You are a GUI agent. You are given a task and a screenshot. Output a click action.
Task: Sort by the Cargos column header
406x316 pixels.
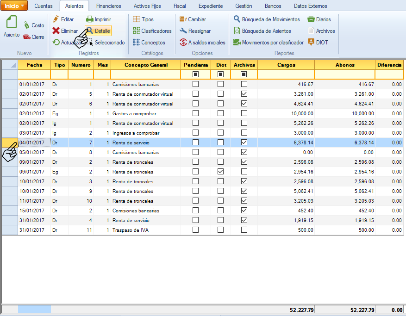pyautogui.click(x=286, y=65)
